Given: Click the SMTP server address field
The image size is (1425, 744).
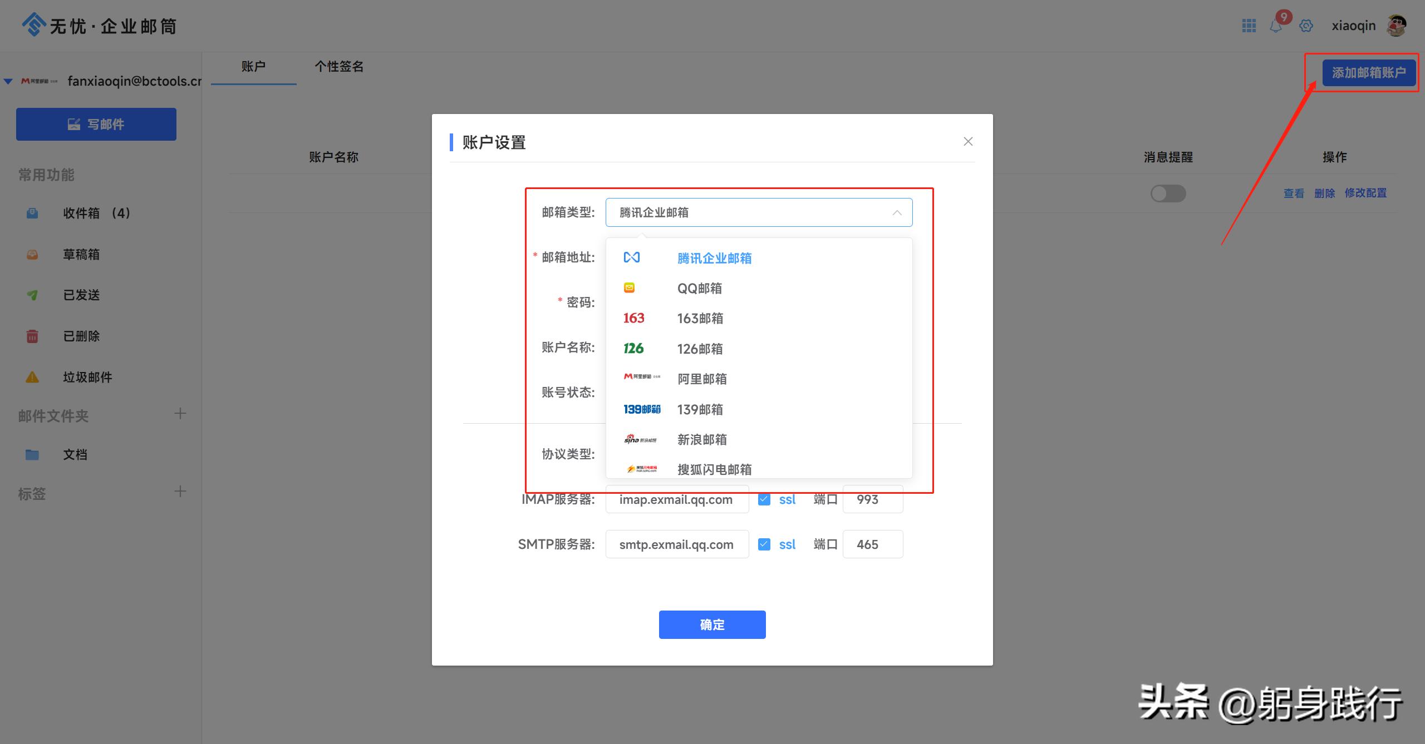Looking at the screenshot, I should click(x=677, y=544).
